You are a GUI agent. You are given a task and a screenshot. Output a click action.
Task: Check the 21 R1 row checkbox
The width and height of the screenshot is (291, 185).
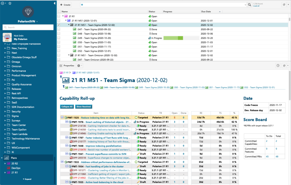coord(59,16)
